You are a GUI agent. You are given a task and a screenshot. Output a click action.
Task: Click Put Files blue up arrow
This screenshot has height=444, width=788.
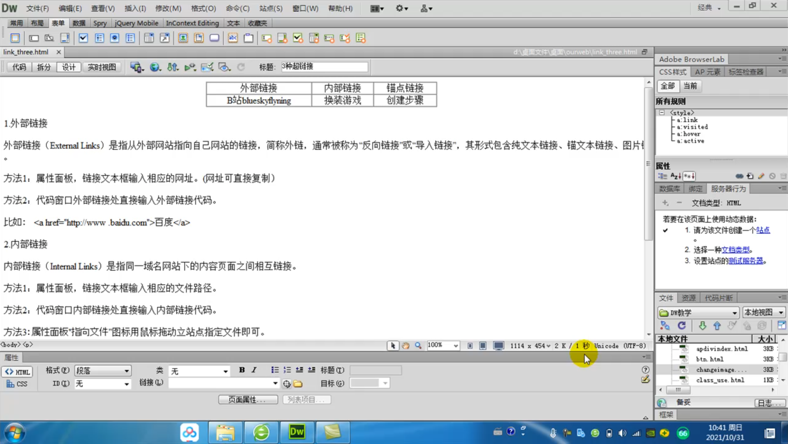717,326
